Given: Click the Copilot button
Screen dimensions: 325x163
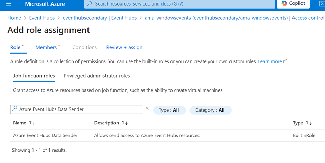Looking at the screenshot, I should click(293, 3).
